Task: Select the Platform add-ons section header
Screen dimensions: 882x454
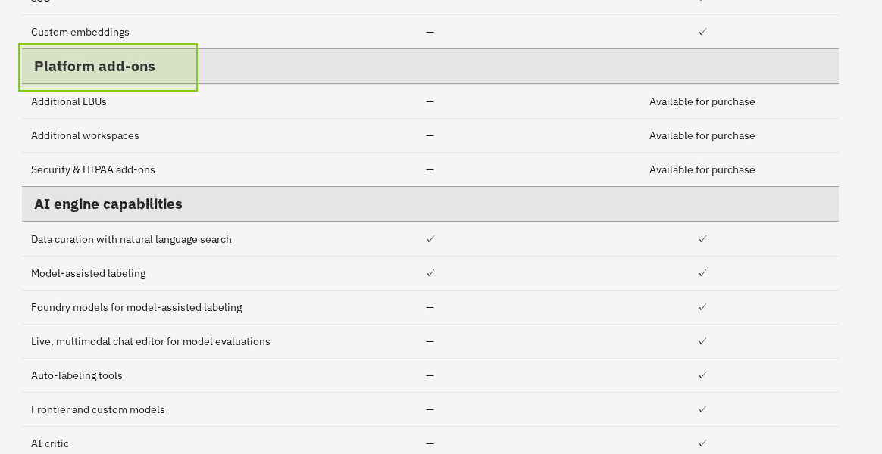Action: (x=95, y=67)
